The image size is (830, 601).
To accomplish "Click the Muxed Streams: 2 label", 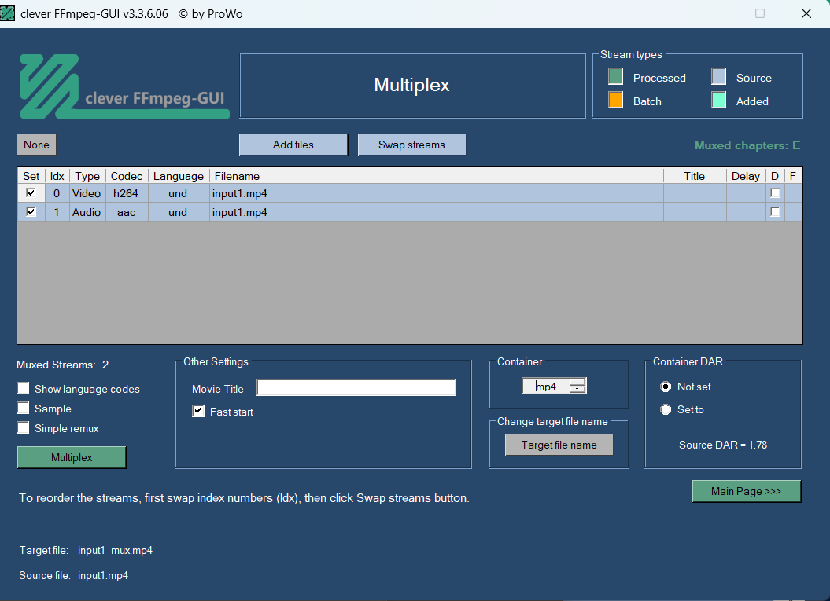I will [x=62, y=365].
